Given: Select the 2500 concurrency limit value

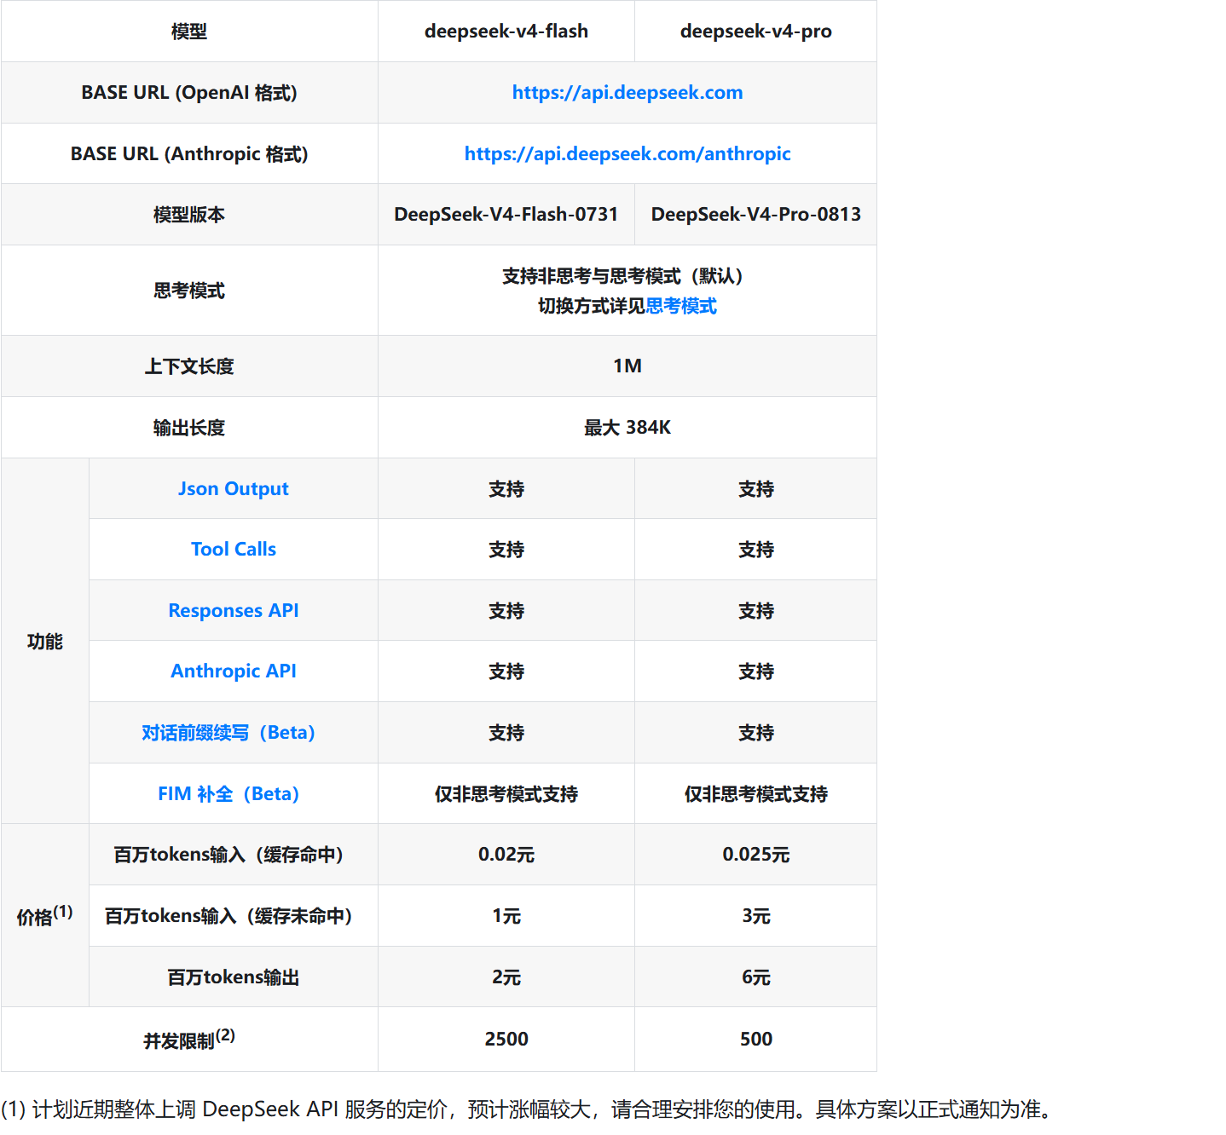Looking at the screenshot, I should pos(506,1039).
